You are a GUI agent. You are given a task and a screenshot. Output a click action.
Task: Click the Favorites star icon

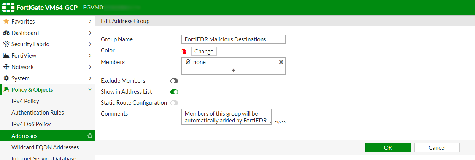pyautogui.click(x=6, y=21)
